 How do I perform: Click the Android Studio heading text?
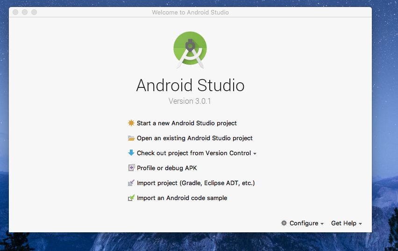tap(190, 85)
